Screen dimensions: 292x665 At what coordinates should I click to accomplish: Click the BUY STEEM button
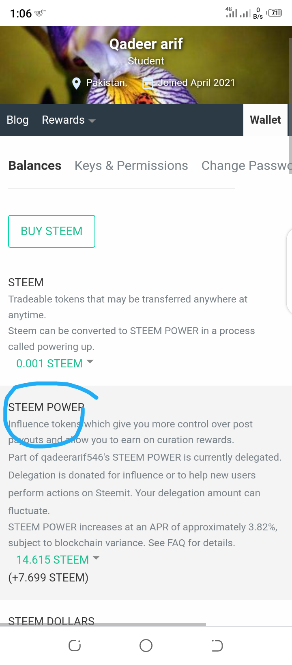point(52,231)
